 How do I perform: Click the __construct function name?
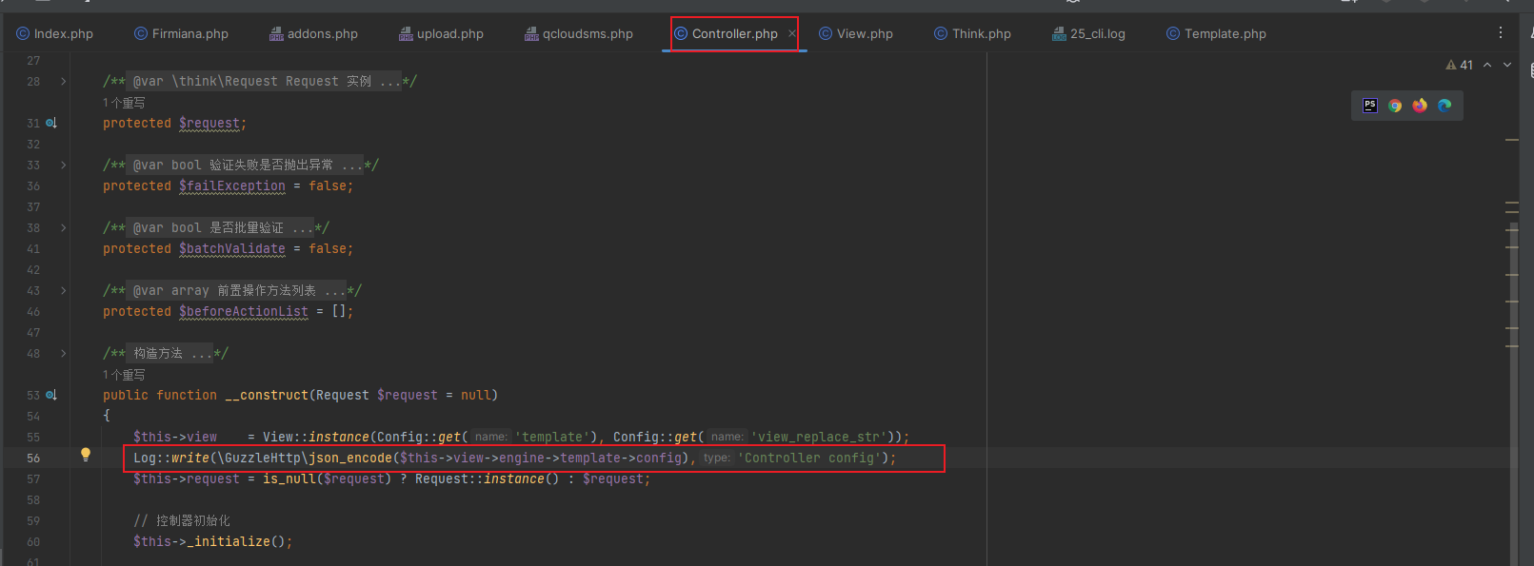click(267, 395)
